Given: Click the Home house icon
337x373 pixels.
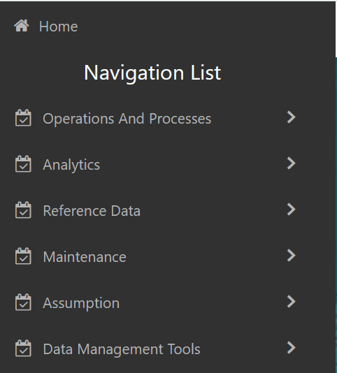Looking at the screenshot, I should (x=22, y=26).
